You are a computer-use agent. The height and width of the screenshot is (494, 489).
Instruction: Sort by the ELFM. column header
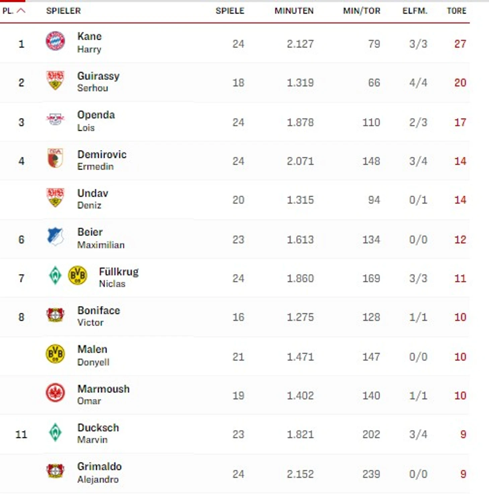[415, 11]
